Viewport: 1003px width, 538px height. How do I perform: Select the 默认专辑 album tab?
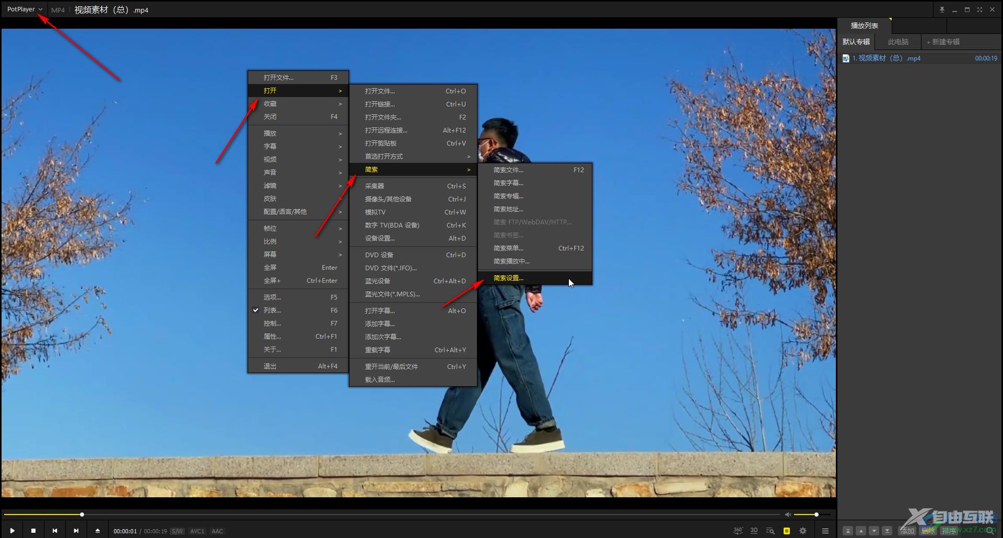[856, 42]
